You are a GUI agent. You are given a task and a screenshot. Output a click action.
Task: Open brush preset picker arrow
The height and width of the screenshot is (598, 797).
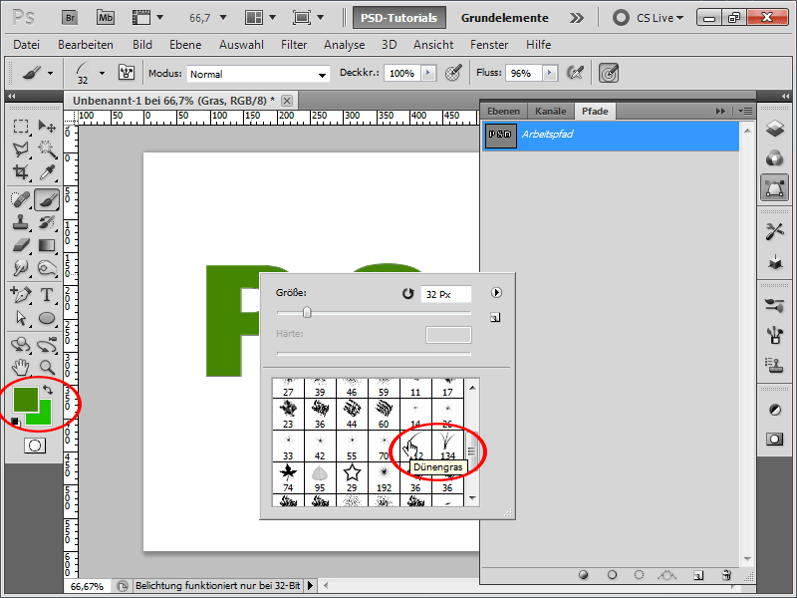[x=103, y=73]
